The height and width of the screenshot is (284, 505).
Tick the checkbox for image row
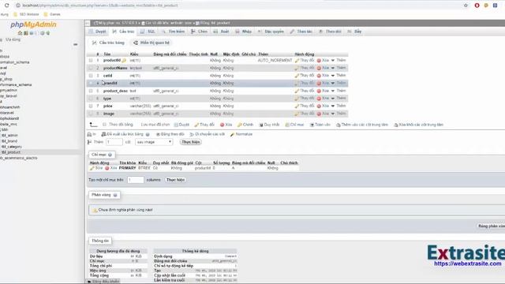coord(91,114)
